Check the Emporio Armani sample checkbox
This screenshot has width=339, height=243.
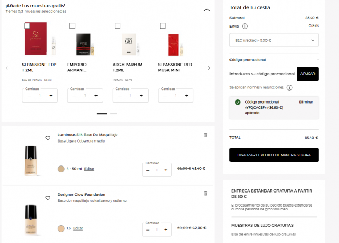pyautogui.click(x=72, y=25)
